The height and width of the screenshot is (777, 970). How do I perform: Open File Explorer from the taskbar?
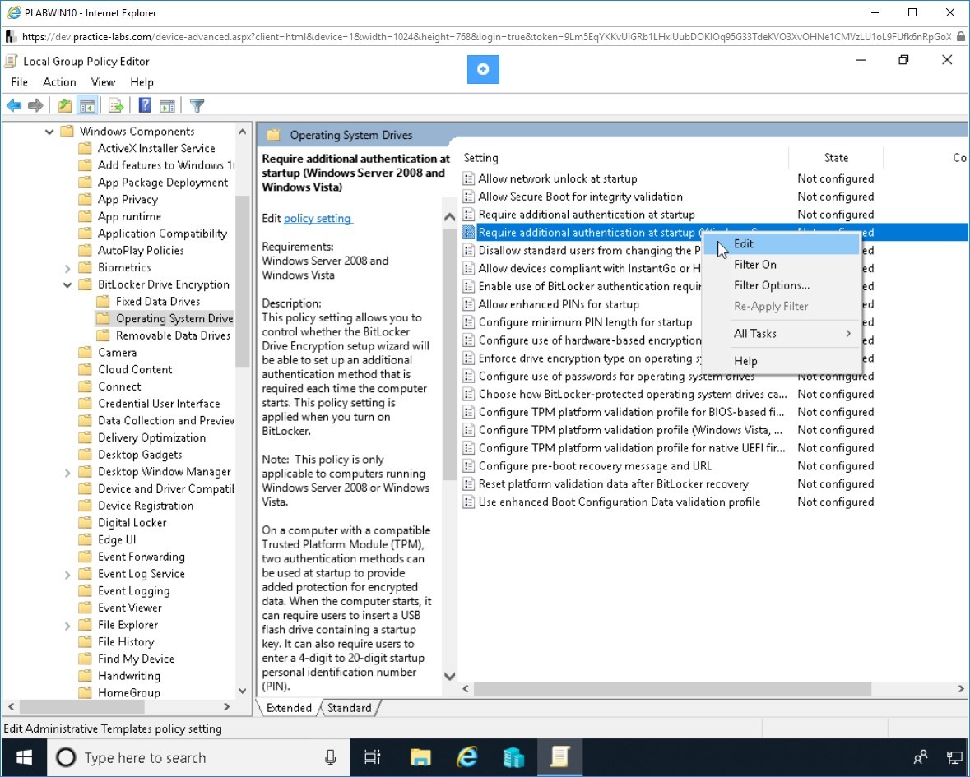420,757
